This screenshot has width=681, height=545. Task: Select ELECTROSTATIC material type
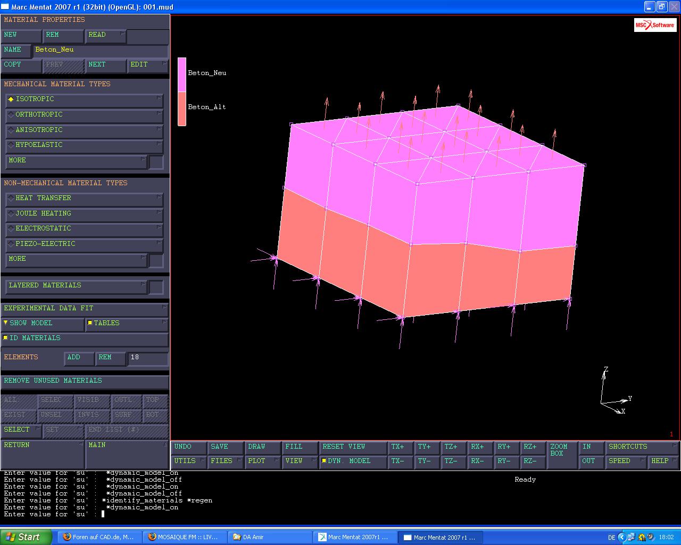click(x=85, y=229)
